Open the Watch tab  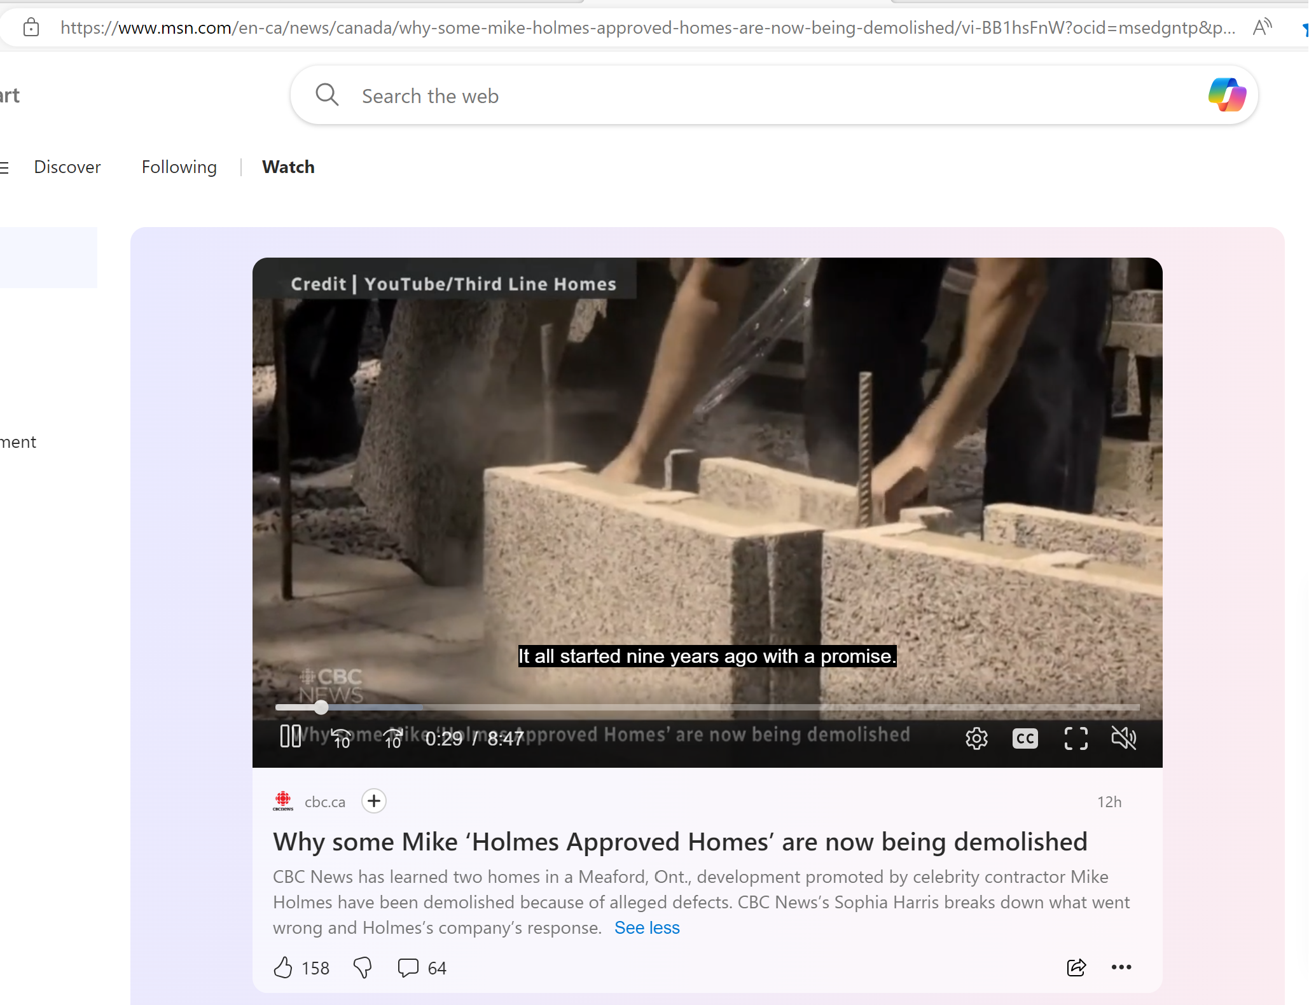coord(288,167)
